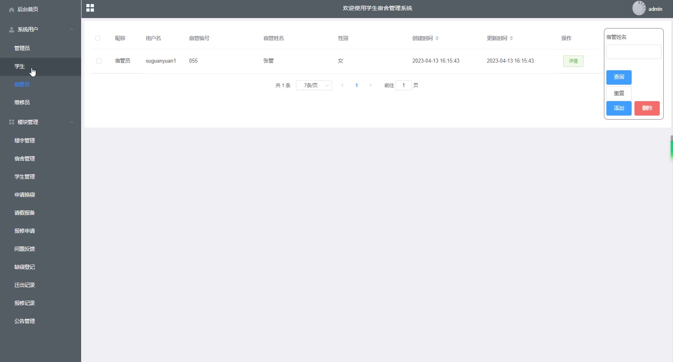This screenshot has height=362, width=673.
Task: Open 请假报备 in the sidebar
Action: click(x=41, y=213)
